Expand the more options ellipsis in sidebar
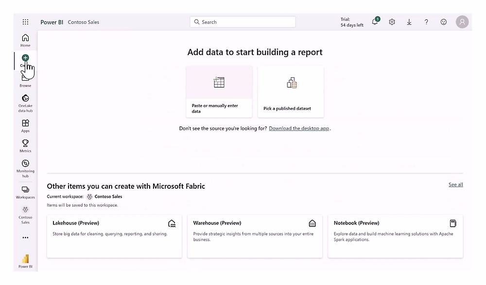The width and height of the screenshot is (486, 285). (x=25, y=238)
